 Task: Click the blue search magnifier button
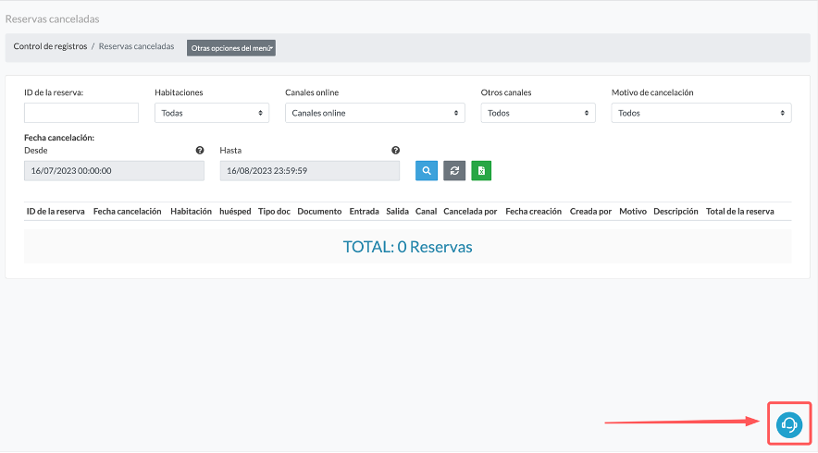click(426, 171)
